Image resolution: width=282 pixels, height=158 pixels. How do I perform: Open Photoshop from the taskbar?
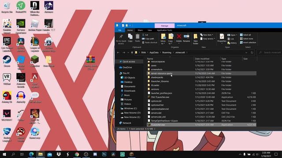pos(104,154)
